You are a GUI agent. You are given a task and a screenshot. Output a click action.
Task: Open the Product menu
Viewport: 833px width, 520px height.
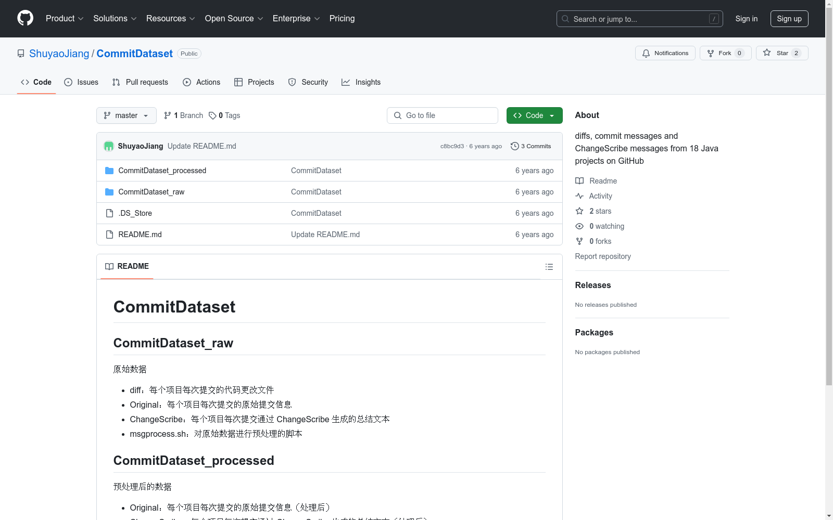pyautogui.click(x=65, y=19)
